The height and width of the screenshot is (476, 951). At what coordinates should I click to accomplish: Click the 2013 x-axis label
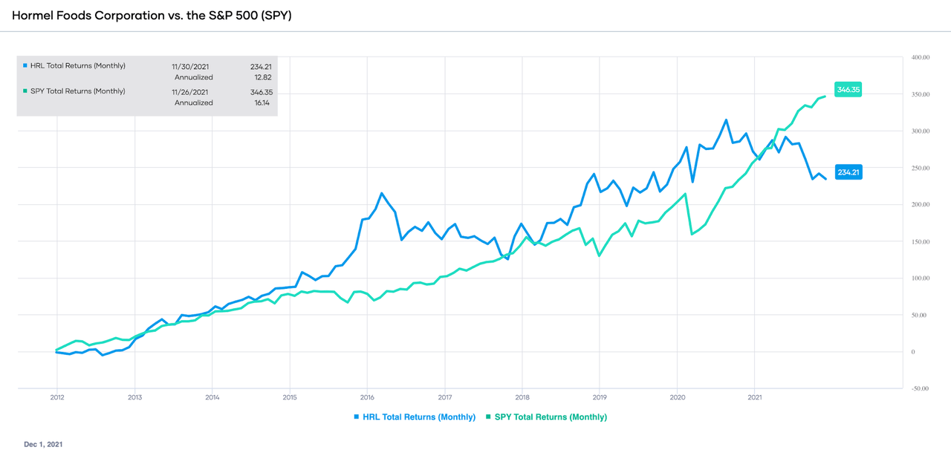[134, 397]
